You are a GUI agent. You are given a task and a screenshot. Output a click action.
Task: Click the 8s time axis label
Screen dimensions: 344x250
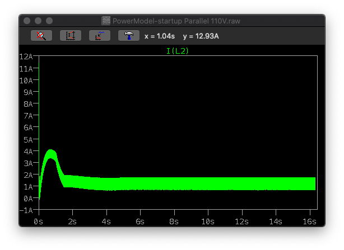(x=174, y=222)
